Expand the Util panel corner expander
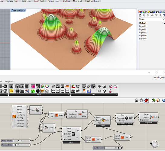This screenshot has height=151, width=165. click(117, 95)
